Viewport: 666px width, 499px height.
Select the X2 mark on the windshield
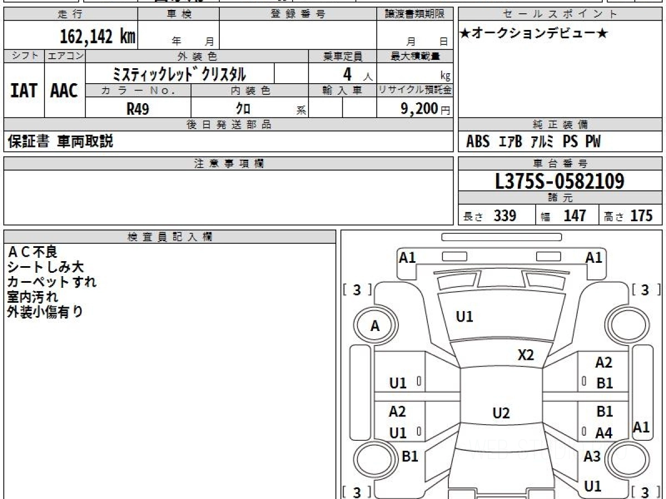click(x=526, y=355)
